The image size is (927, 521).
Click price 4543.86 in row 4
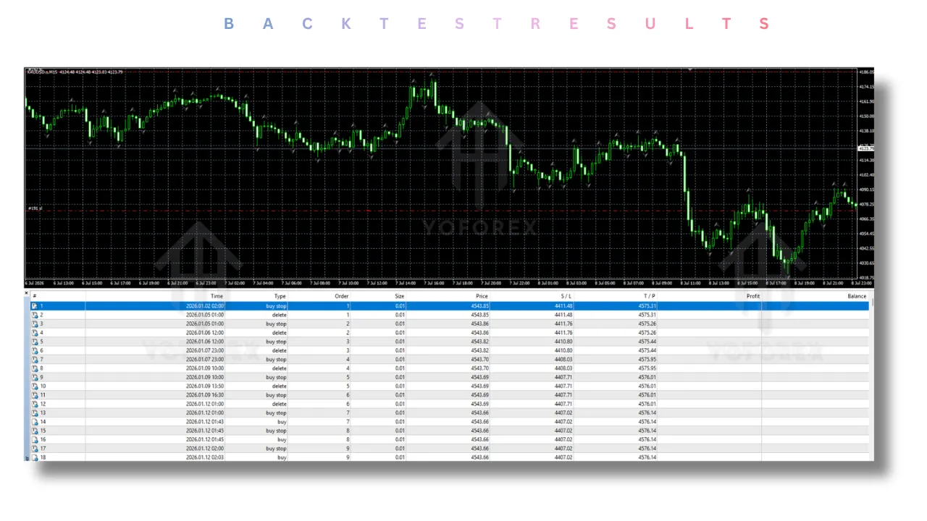click(x=479, y=333)
